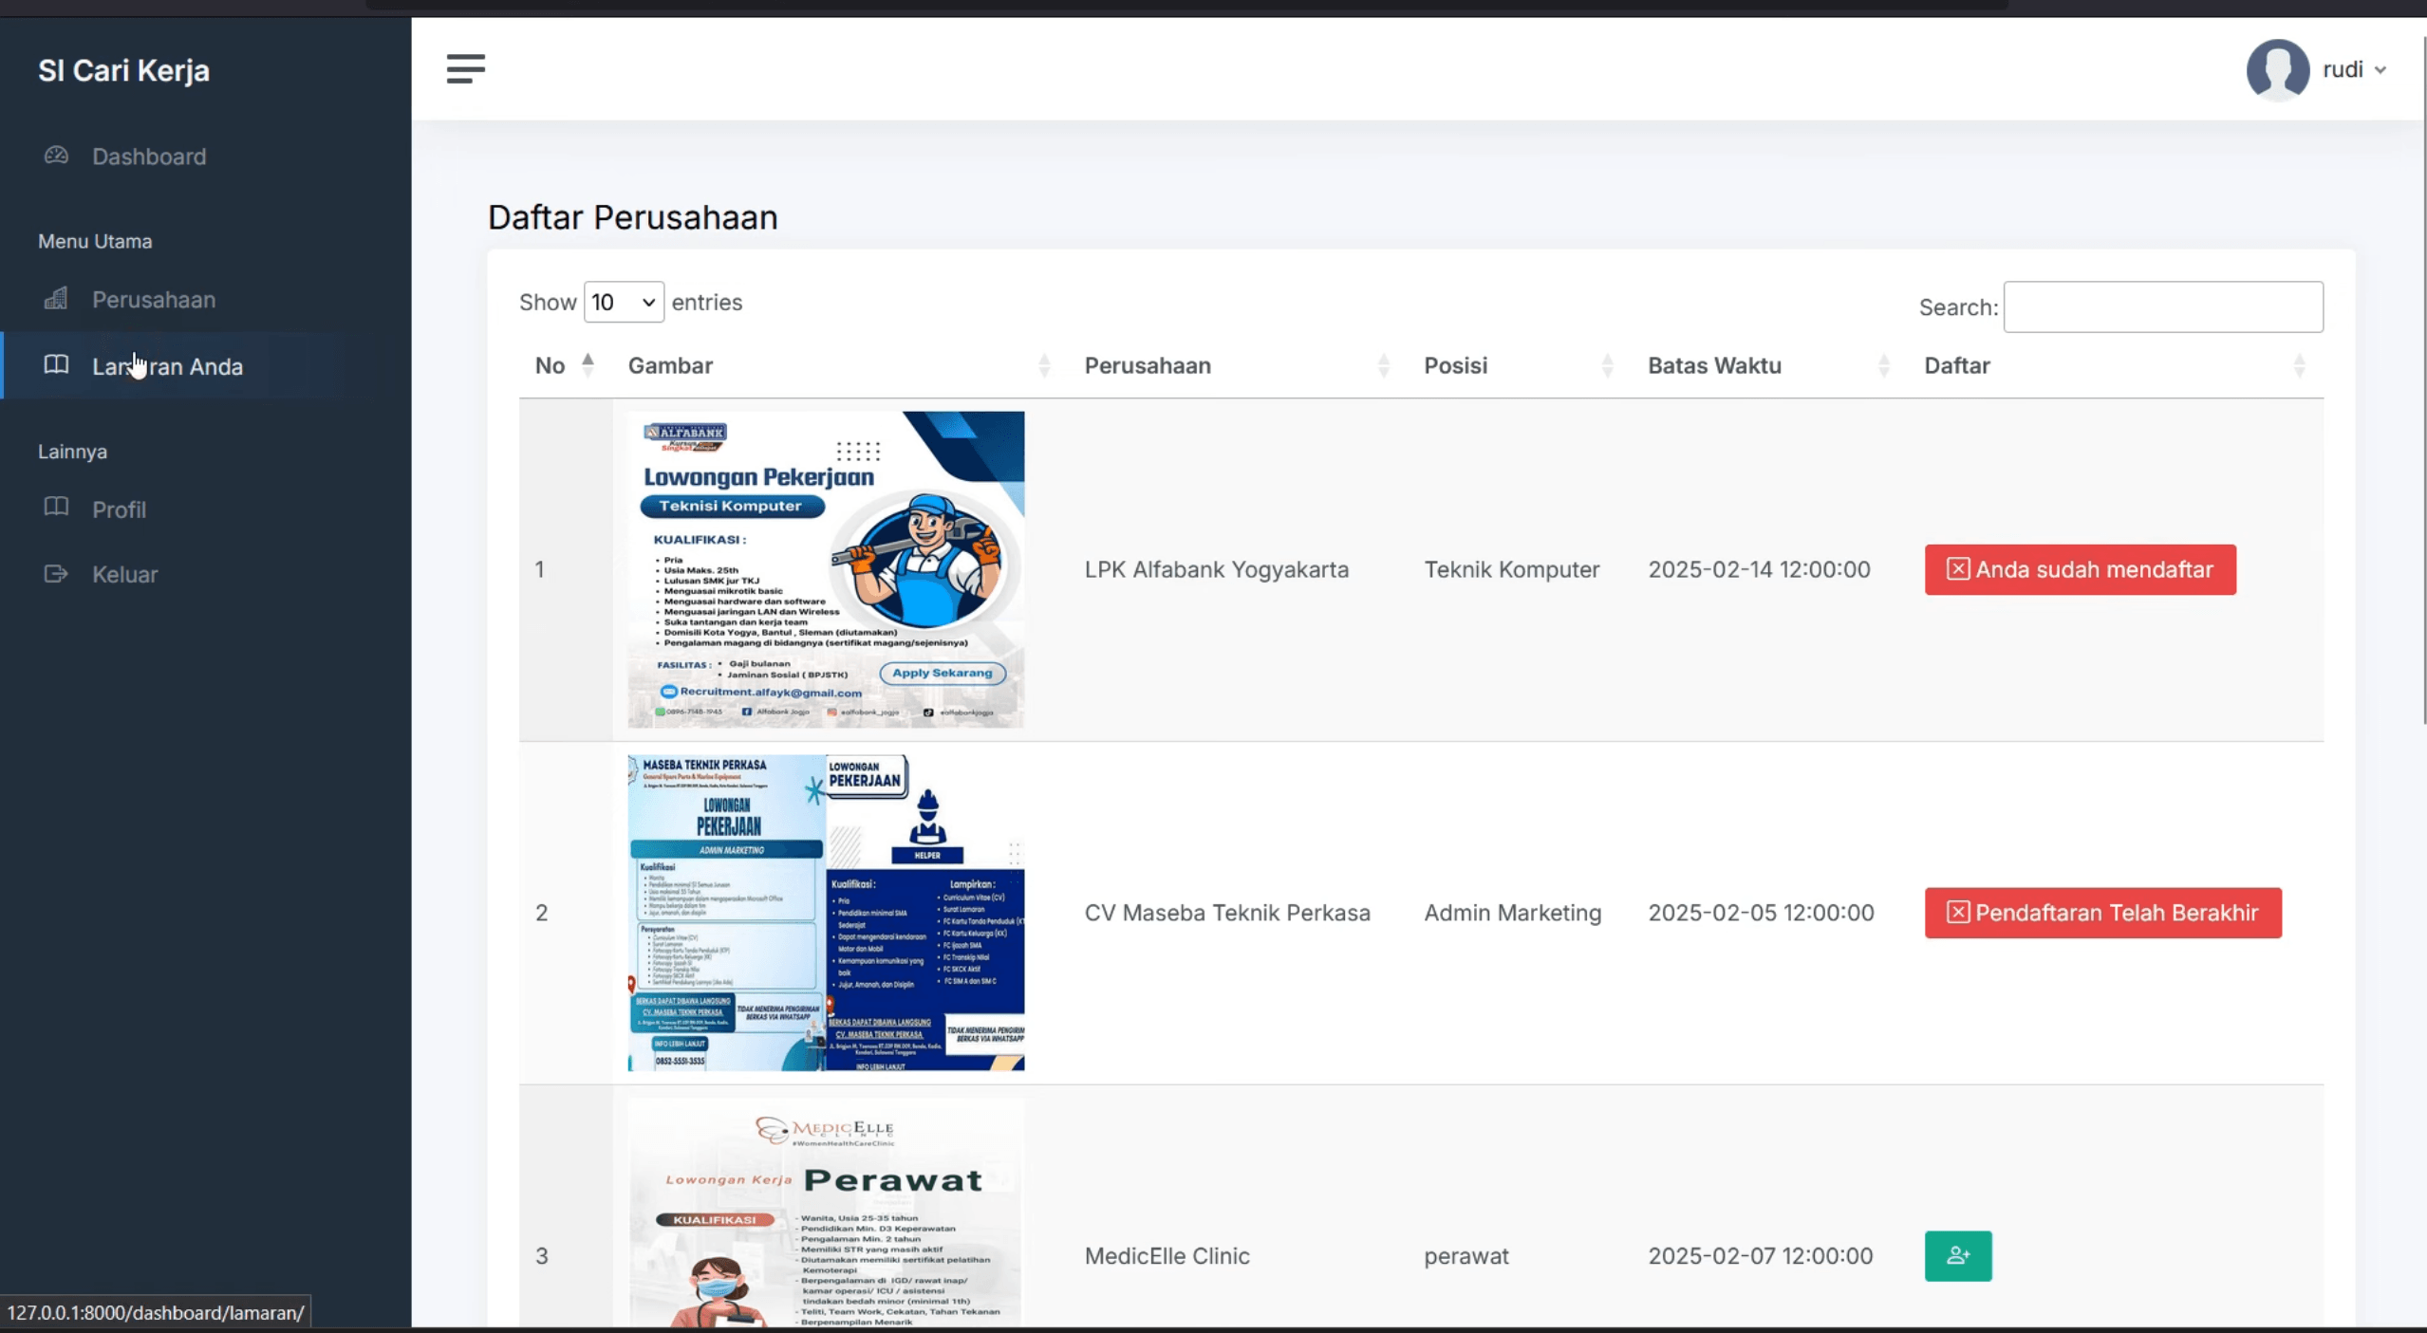2427x1333 pixels.
Task: Click the Keluar logout icon
Action: coord(56,573)
